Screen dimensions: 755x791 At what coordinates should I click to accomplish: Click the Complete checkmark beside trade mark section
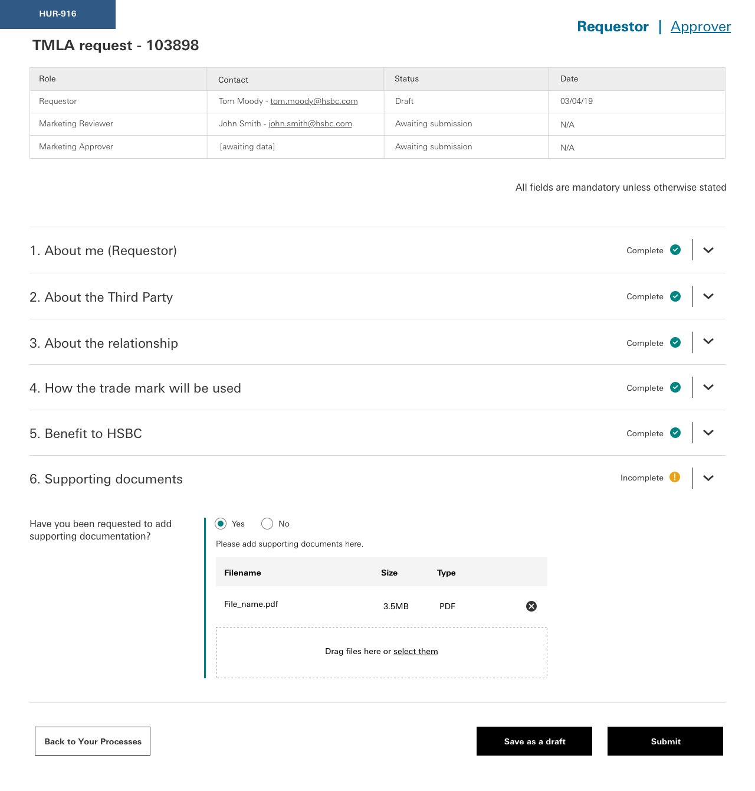pyautogui.click(x=675, y=387)
